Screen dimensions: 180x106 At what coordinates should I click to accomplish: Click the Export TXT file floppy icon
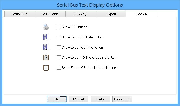(x=46, y=37)
